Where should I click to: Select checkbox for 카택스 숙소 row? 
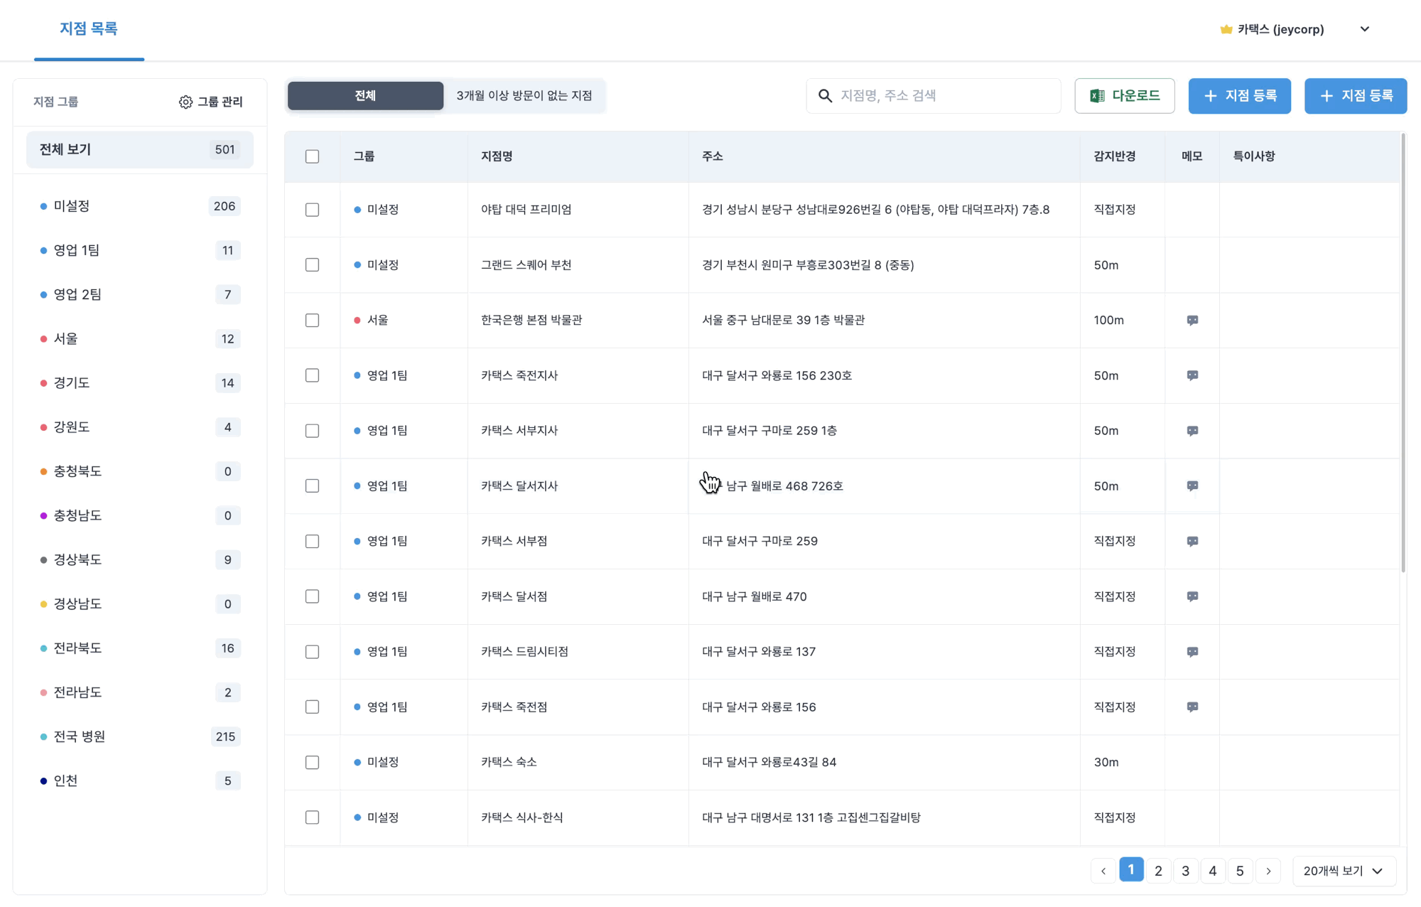coord(312,762)
